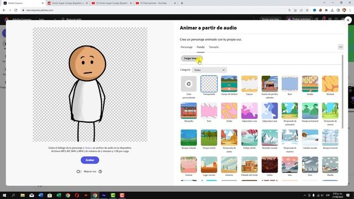The image size is (354, 199).
Task: Open the three-dots more options button
Action: click(341, 47)
